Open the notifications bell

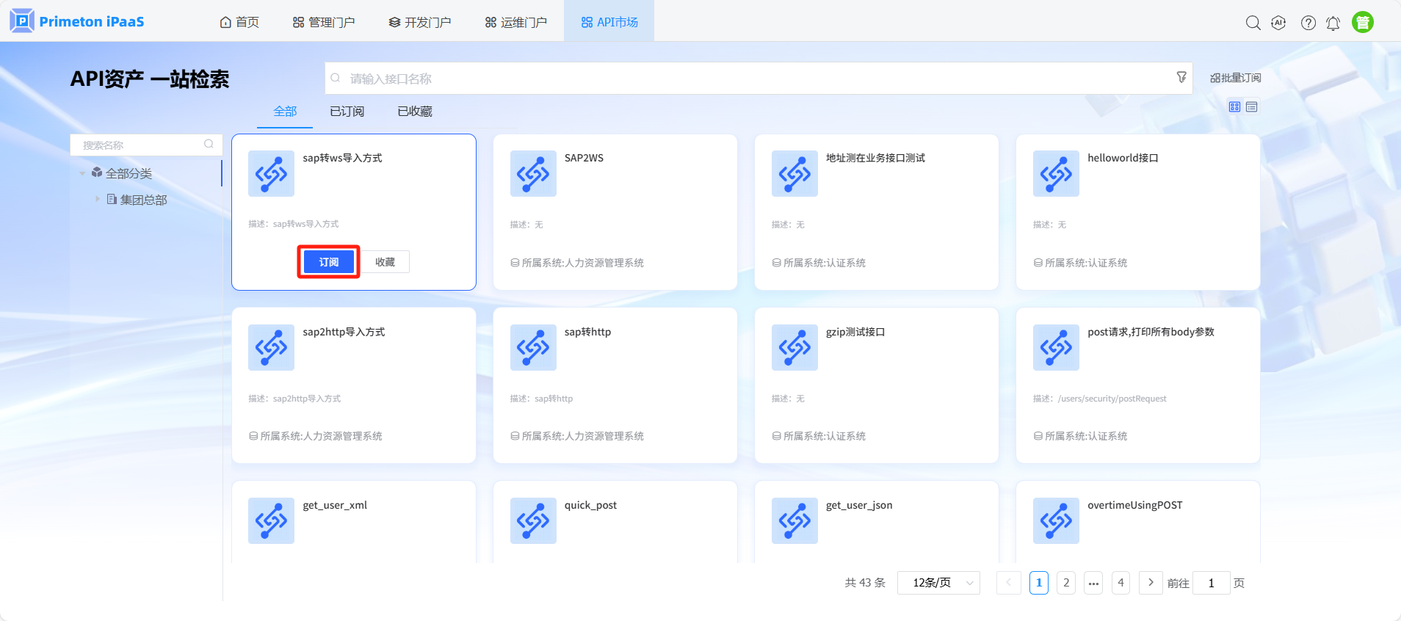click(1333, 23)
